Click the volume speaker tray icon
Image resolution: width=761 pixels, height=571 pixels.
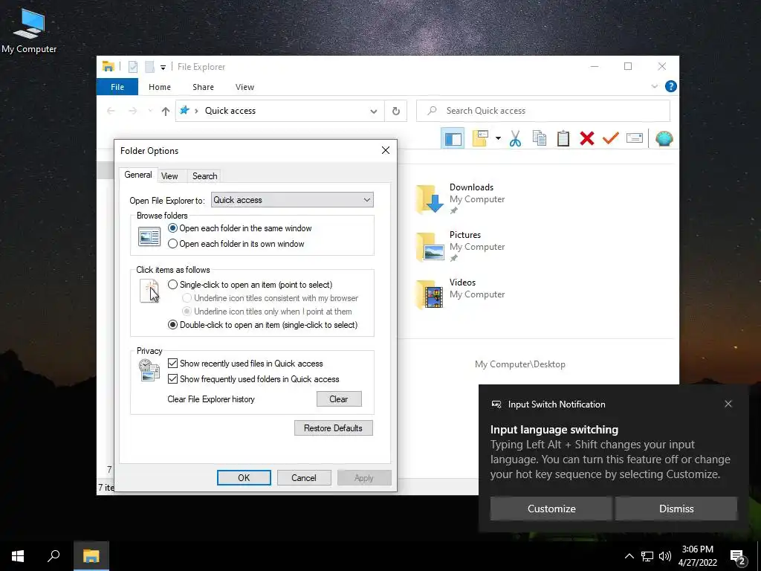[x=665, y=556]
